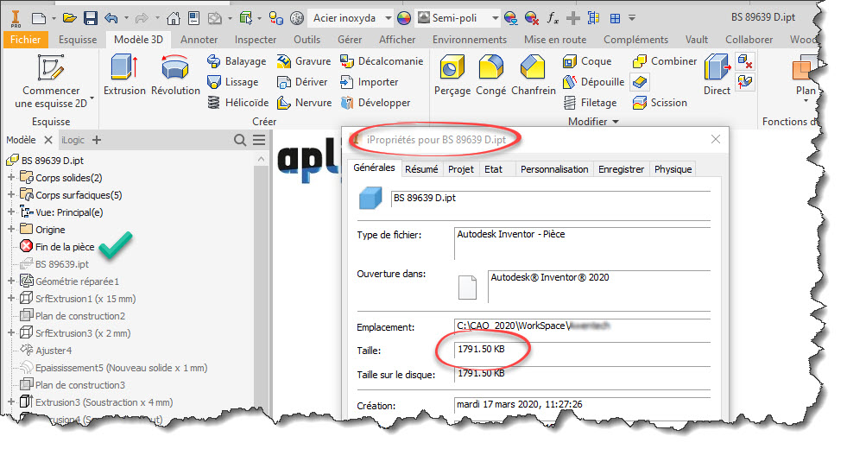Image resolution: width=847 pixels, height=449 pixels.
Task: Click the Hélicoïde coil tool
Action: pos(238,103)
